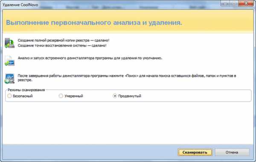Close the Удаление CoolNovo window
This screenshot has height=162, width=256.
click(246, 3)
